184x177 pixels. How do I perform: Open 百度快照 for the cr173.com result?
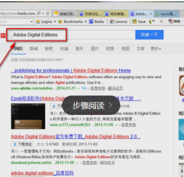coord(129,125)
